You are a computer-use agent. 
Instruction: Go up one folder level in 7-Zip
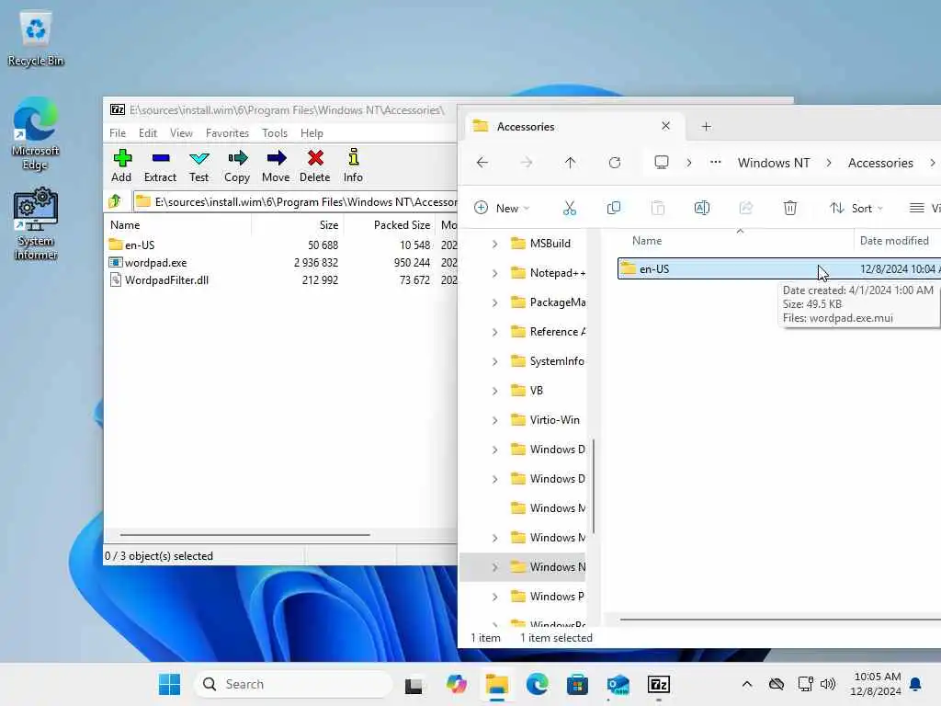(115, 201)
